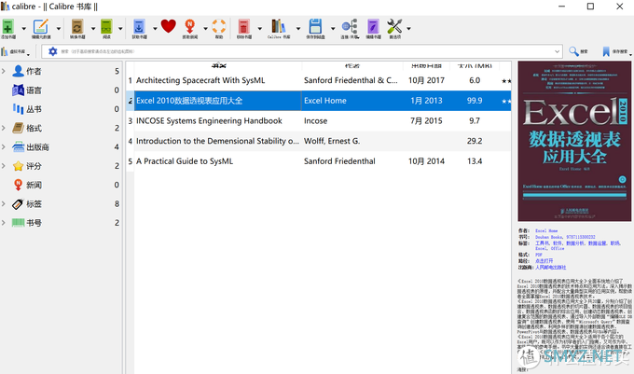Click the red heart donate icon

tap(168, 26)
